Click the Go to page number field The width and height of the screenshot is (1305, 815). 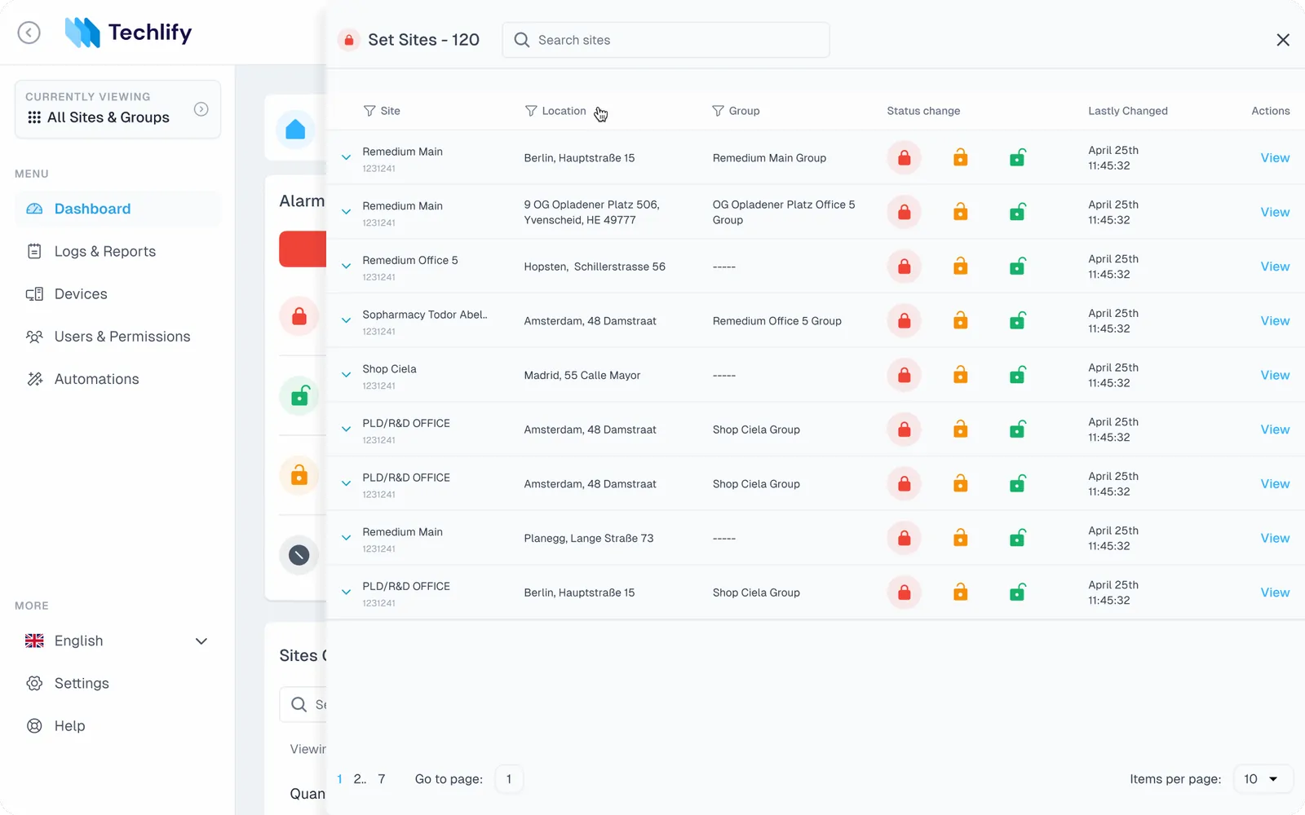(509, 779)
